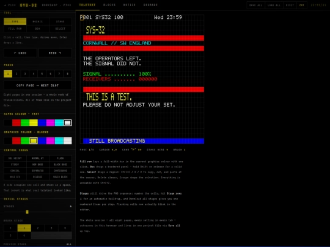
Task: Pick white alpha text colour
Action: point(68,123)
